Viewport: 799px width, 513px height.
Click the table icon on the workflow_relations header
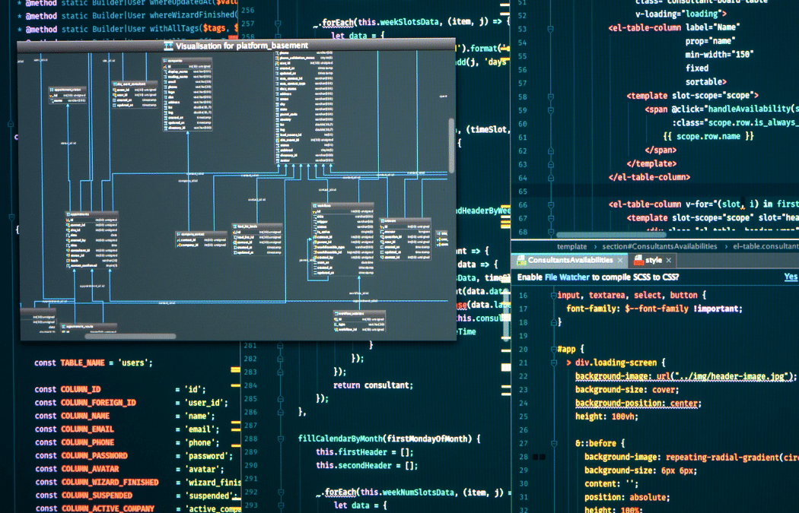(336, 312)
